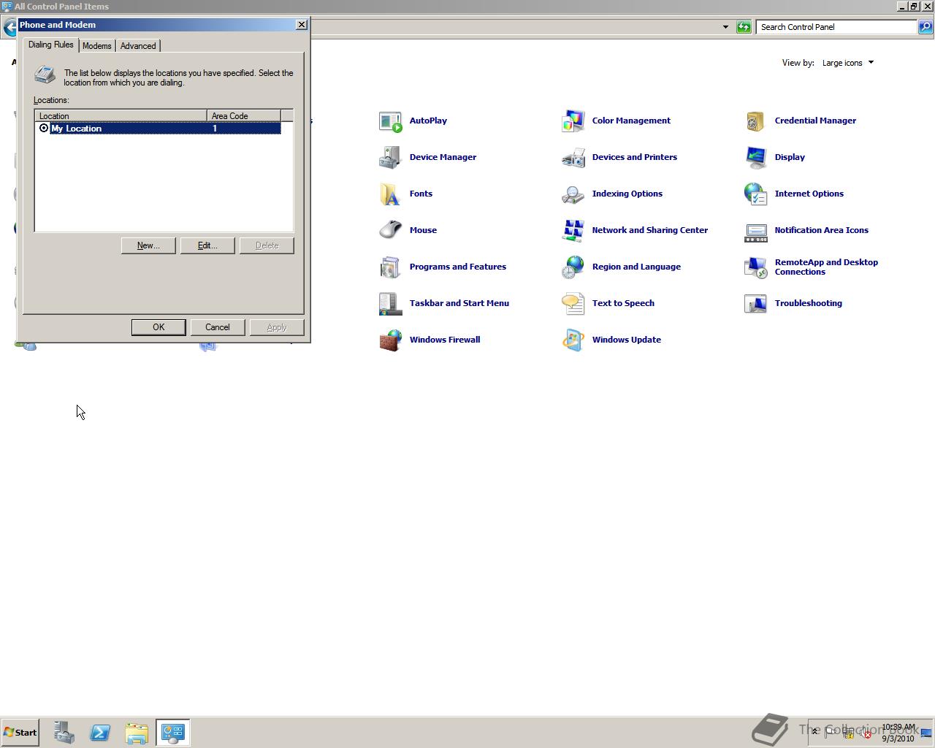The image size is (935, 748).
Task: Open Server Manager from the taskbar
Action: tap(64, 733)
